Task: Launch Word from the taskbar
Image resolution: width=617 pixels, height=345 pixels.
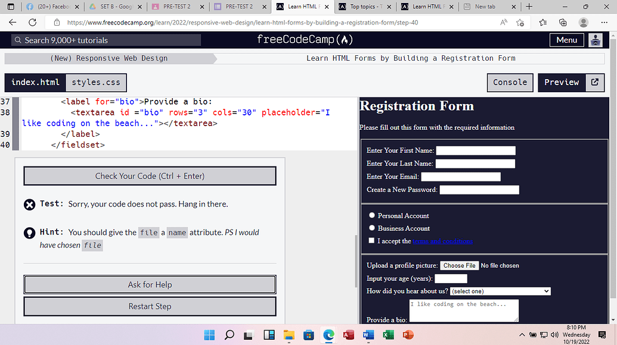Action: coord(368,335)
